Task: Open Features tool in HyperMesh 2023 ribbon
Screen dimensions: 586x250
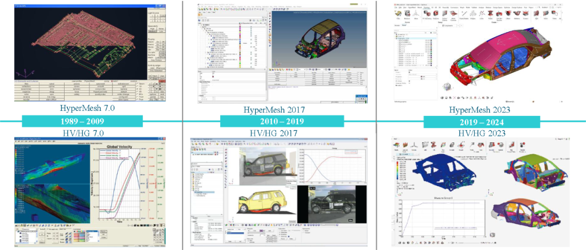Action: (x=436, y=15)
